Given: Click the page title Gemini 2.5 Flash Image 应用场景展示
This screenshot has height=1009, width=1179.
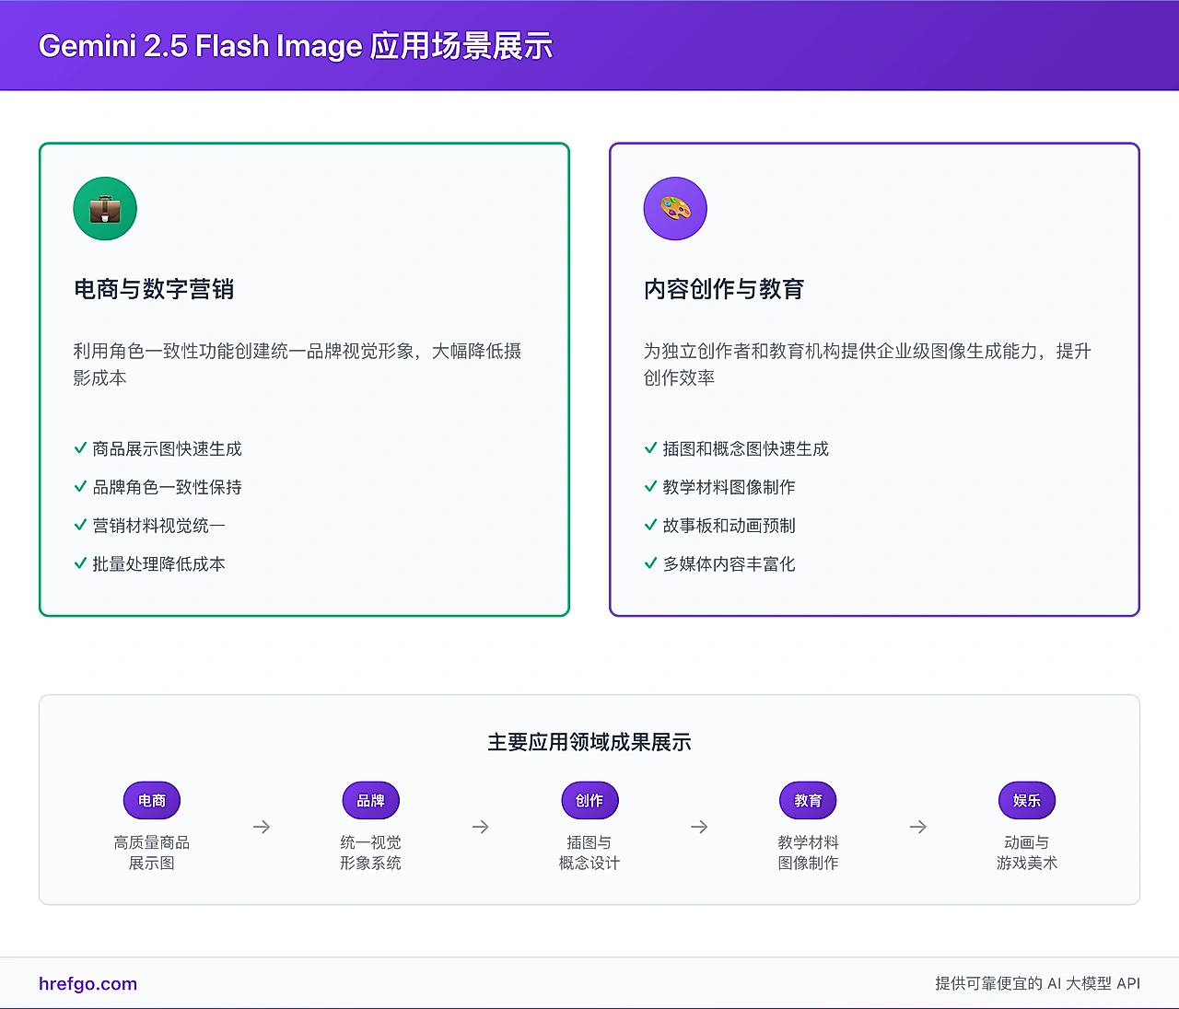Looking at the screenshot, I should (x=296, y=46).
